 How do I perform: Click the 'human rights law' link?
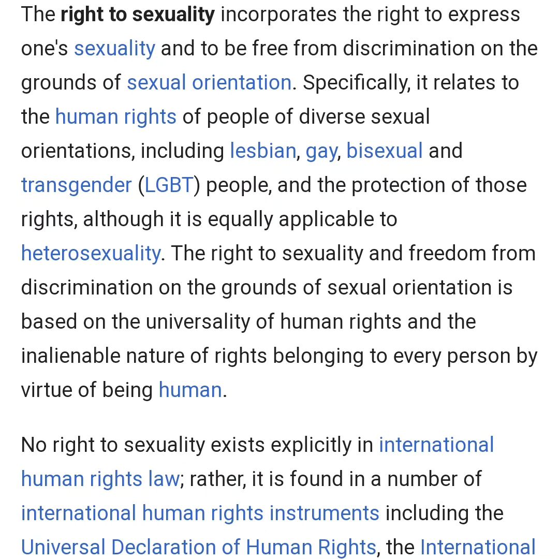click(x=100, y=479)
